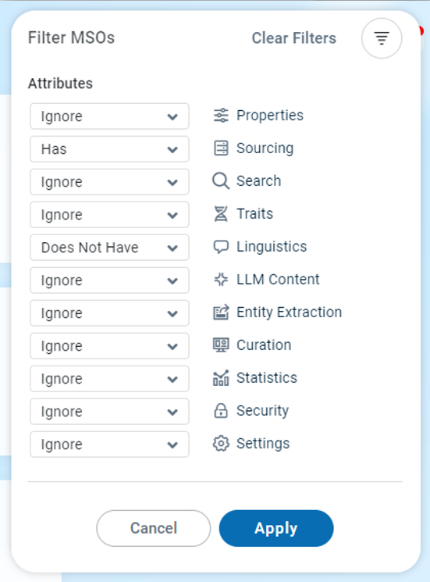Click the LLM Content sparkle icon
Screen dimensions: 430x582
221,280
